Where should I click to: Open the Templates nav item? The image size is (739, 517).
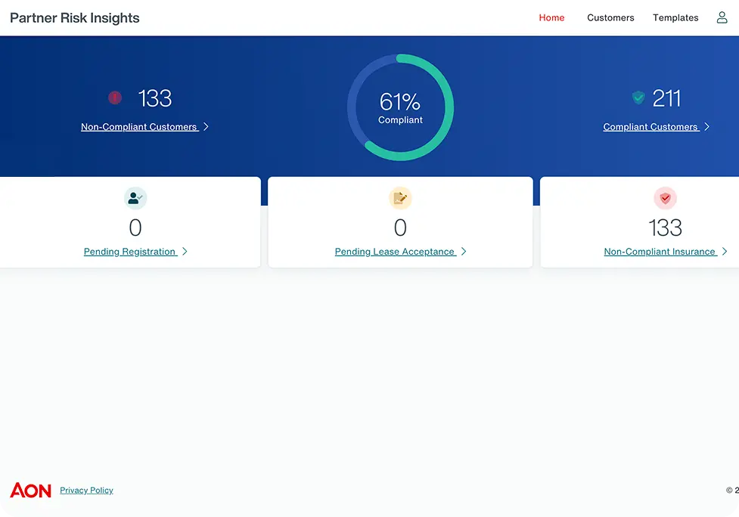coord(675,17)
